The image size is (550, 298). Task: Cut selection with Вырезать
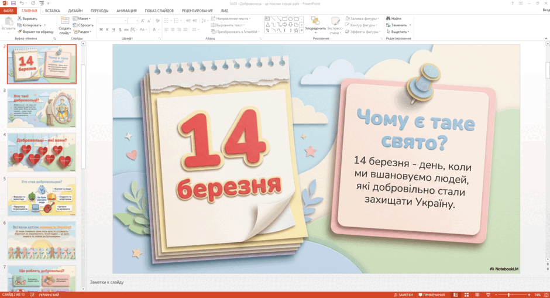(x=27, y=18)
